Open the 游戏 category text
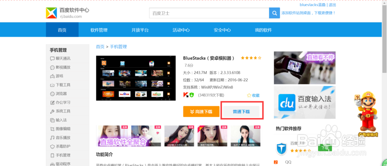Image resolution: width=387 pixels, height=166 pixels. coord(60,76)
